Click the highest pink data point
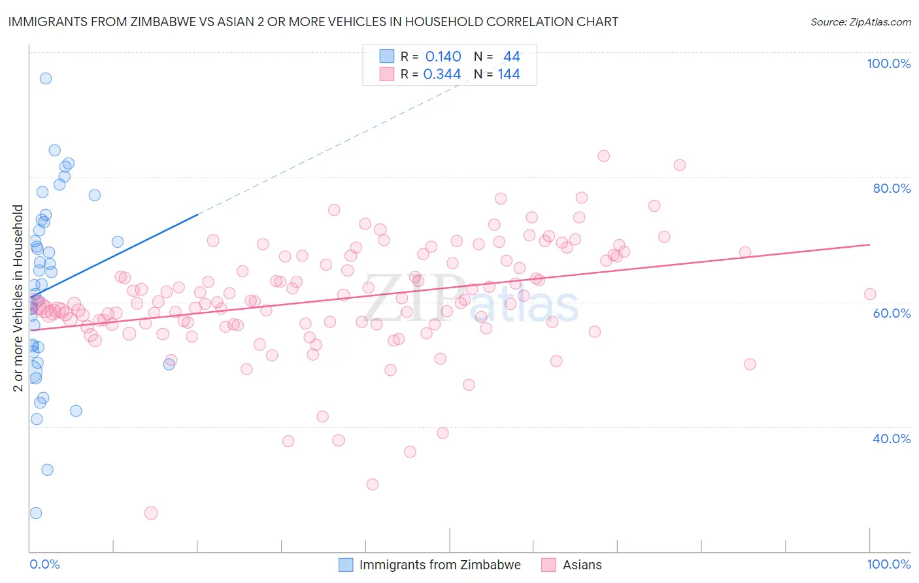 pos(604,156)
